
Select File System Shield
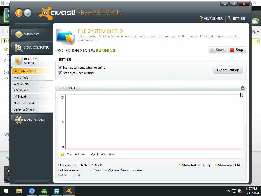32,71
